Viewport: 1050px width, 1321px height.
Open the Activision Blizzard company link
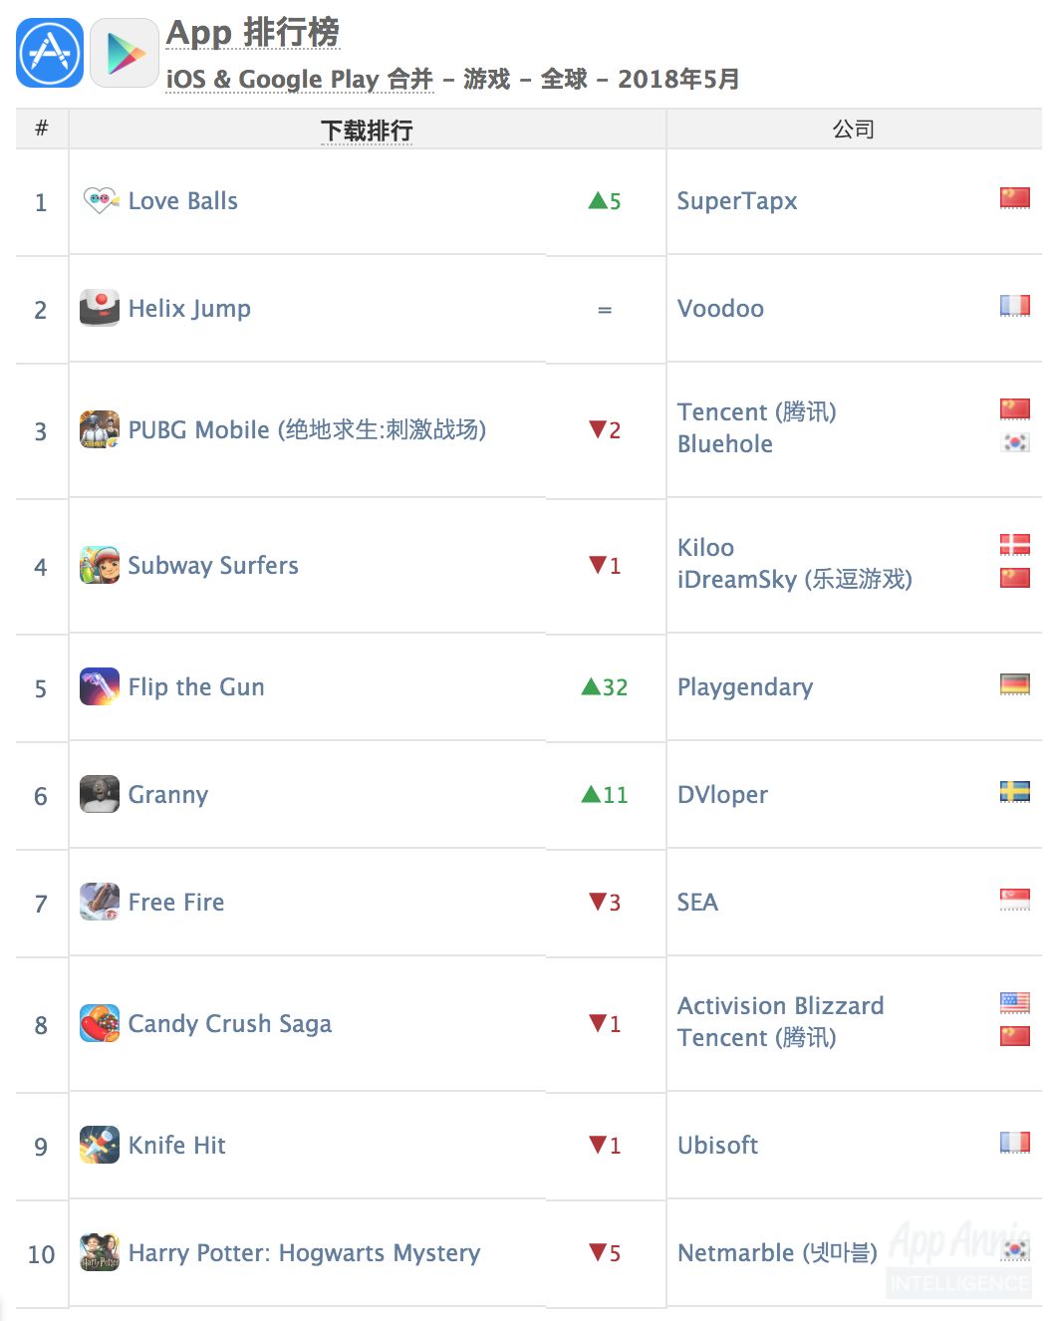tap(780, 1005)
